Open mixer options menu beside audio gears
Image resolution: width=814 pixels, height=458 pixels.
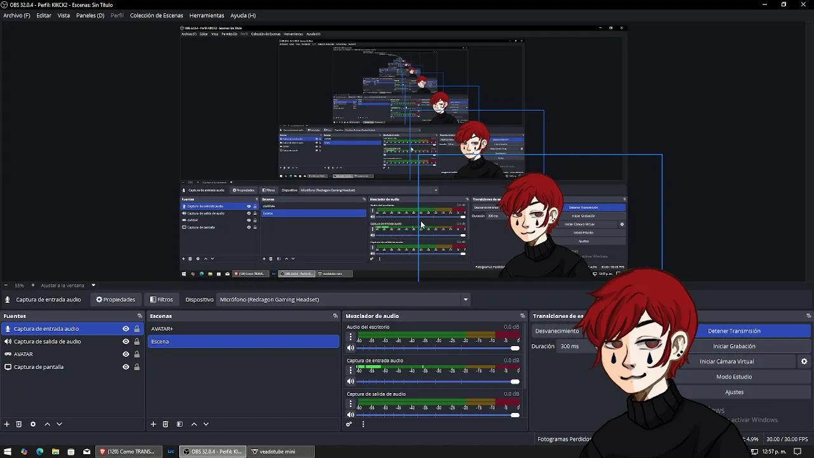pyautogui.click(x=363, y=424)
